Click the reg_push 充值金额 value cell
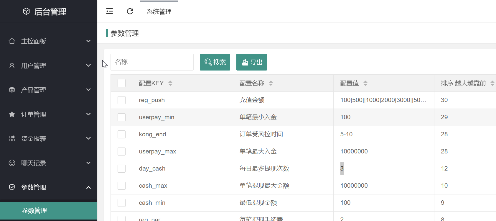The height and width of the screenshot is (221, 496). click(x=384, y=100)
